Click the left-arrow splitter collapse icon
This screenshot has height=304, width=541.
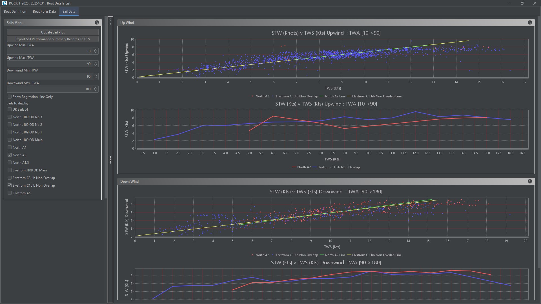pos(110,20)
